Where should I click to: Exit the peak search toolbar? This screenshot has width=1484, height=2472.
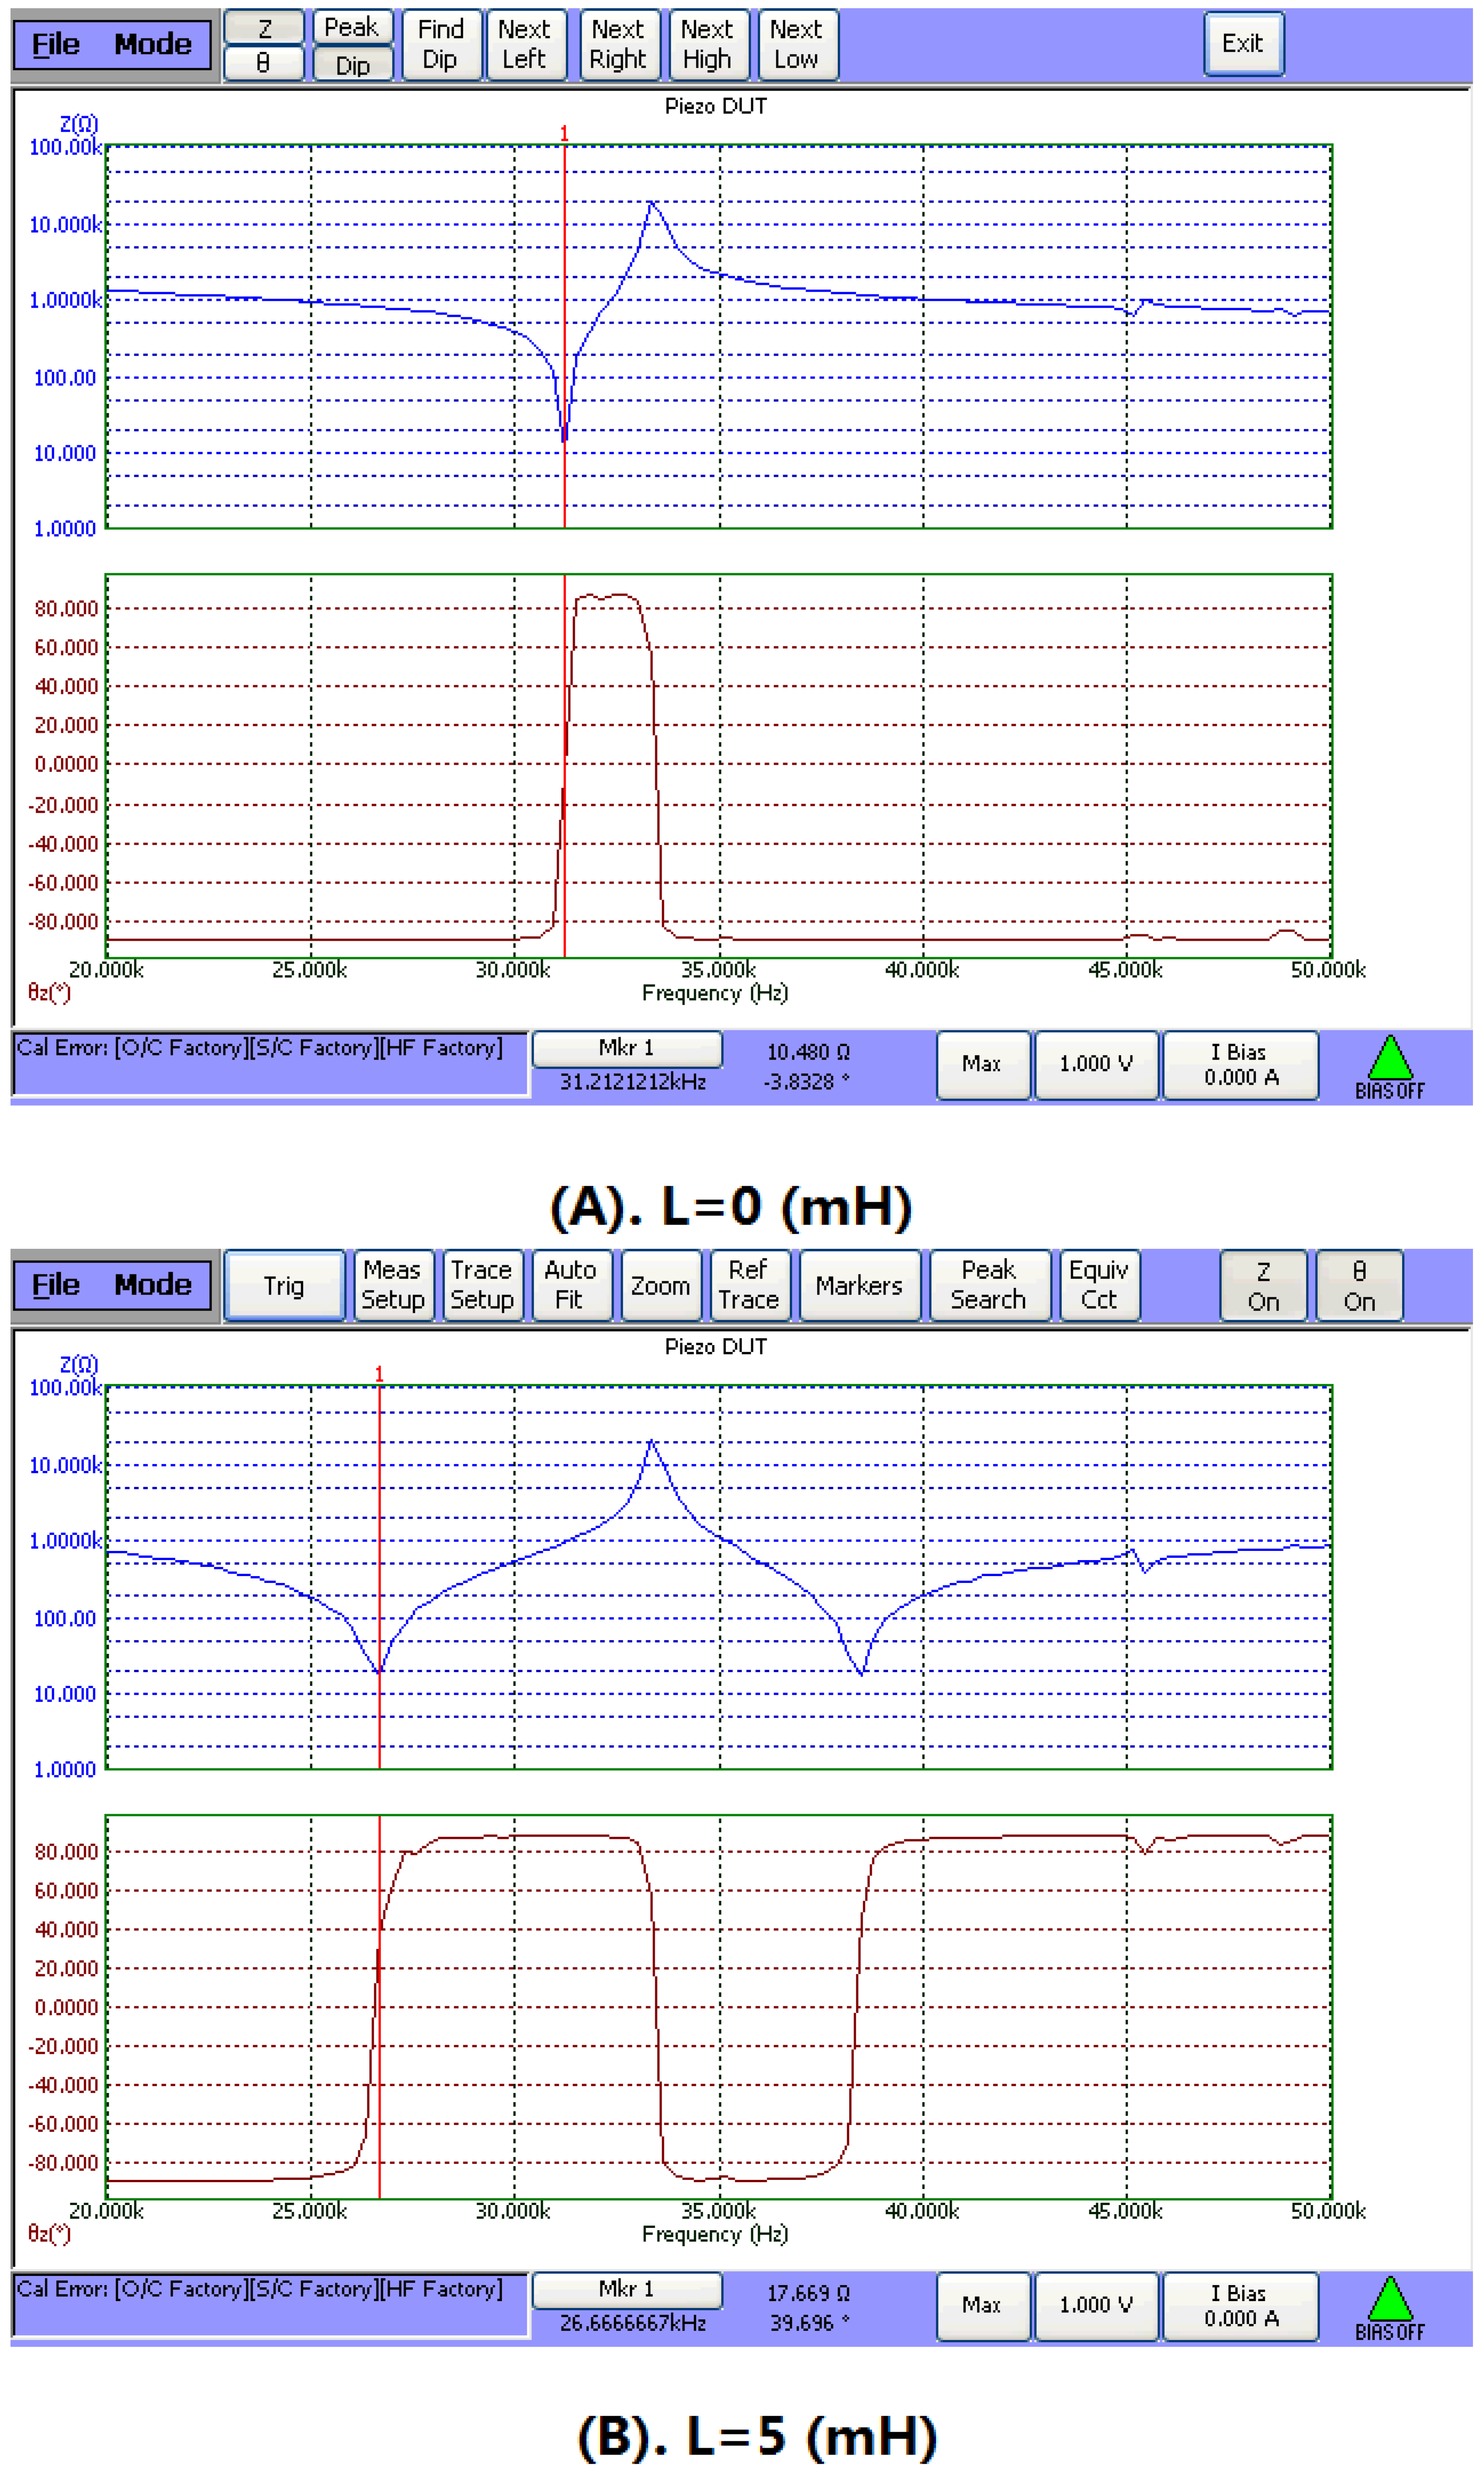coord(1243,44)
